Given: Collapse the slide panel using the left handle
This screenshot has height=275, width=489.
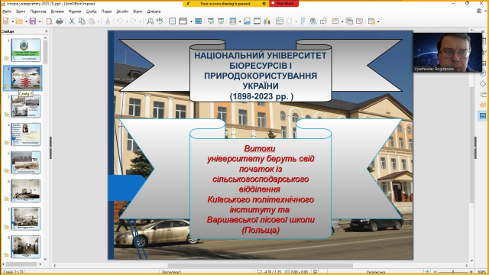Looking at the screenshot, I should (x=50, y=147).
